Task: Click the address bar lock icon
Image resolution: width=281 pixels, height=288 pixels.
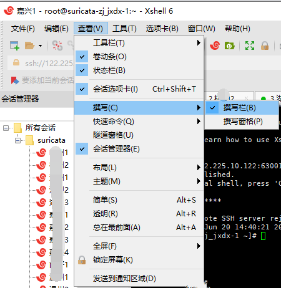Action: pyautogui.click(x=16, y=62)
